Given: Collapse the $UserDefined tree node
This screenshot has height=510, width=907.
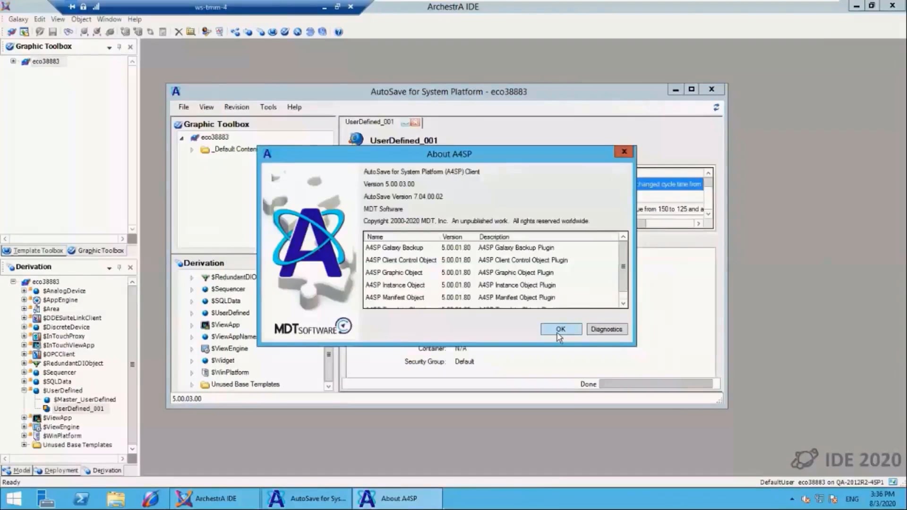Looking at the screenshot, I should pos(24,390).
